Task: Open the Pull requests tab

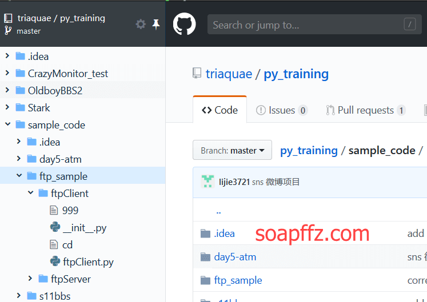Action: pos(366,110)
